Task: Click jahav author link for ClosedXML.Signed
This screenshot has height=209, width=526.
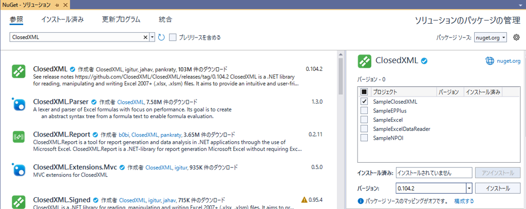Action: [170, 200]
